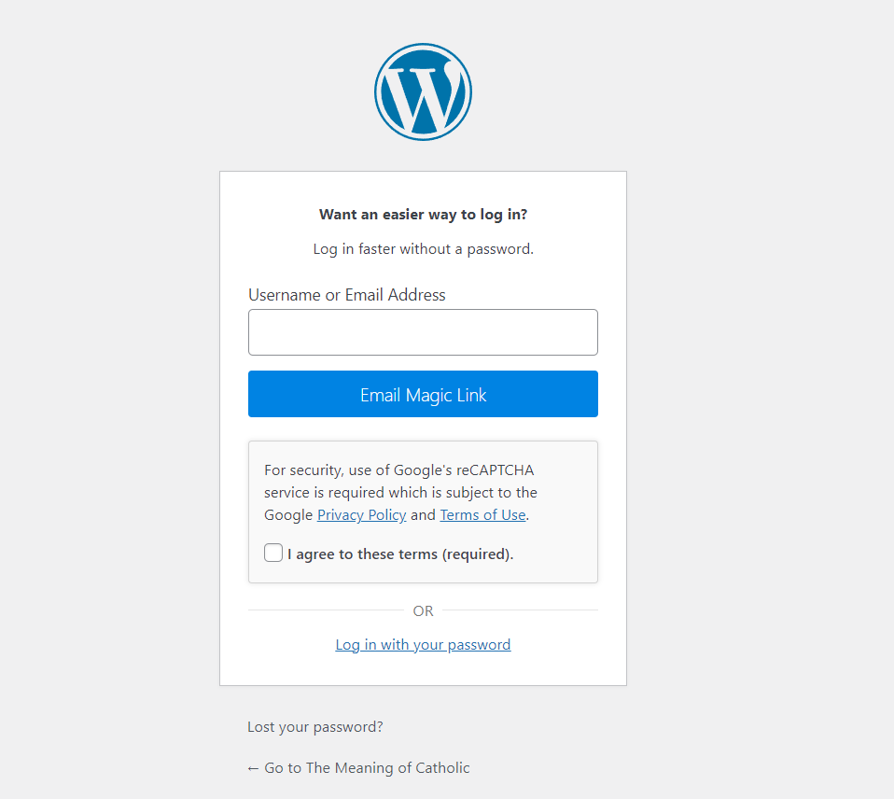
Task: Open the Lost your password? link
Action: [315, 726]
